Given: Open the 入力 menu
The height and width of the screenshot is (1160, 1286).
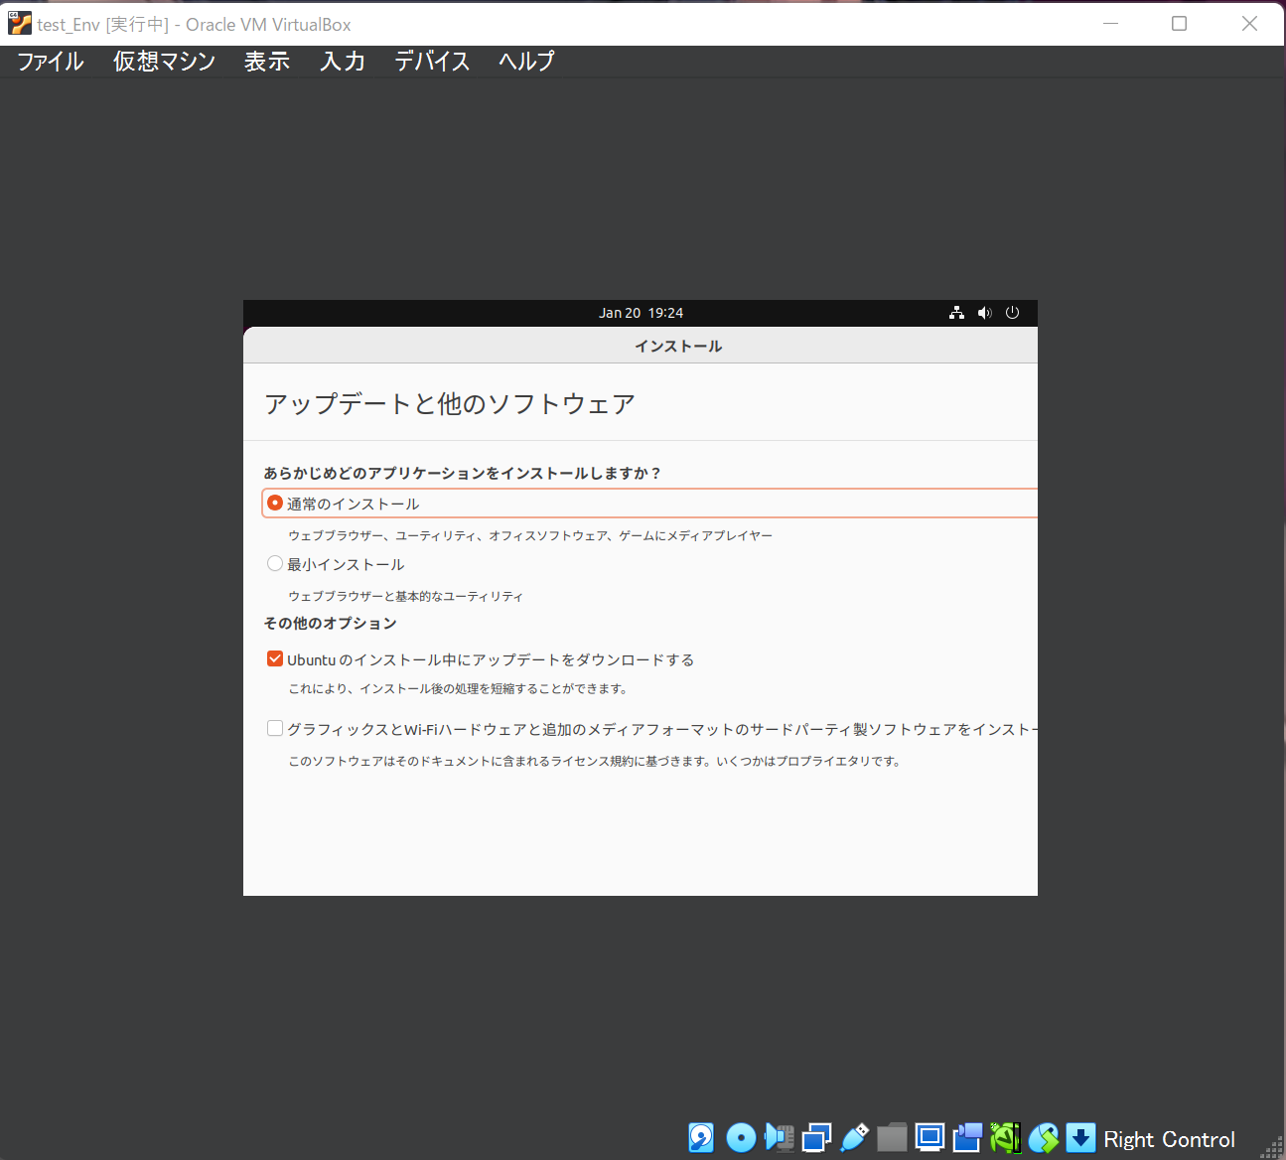Looking at the screenshot, I should 343,62.
